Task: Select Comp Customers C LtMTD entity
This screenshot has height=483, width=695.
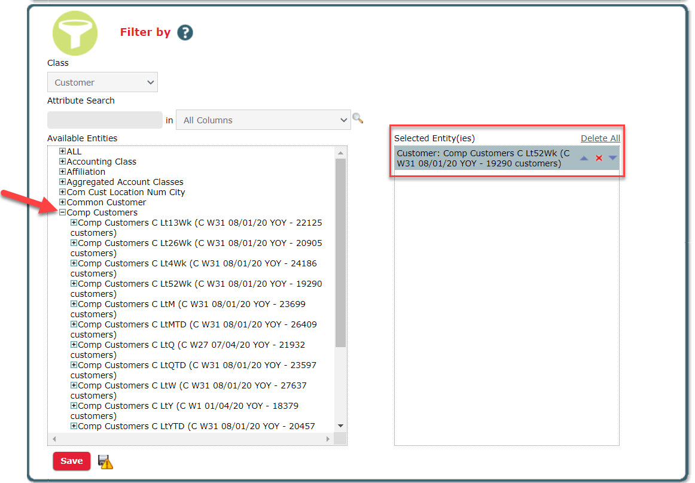Action: point(197,324)
